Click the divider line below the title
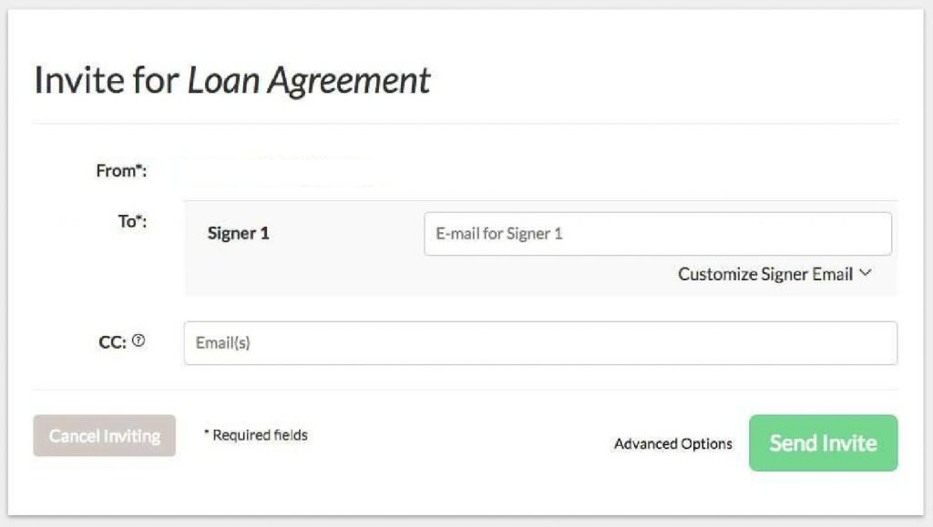Image resolution: width=933 pixels, height=527 pixels. tap(465, 123)
